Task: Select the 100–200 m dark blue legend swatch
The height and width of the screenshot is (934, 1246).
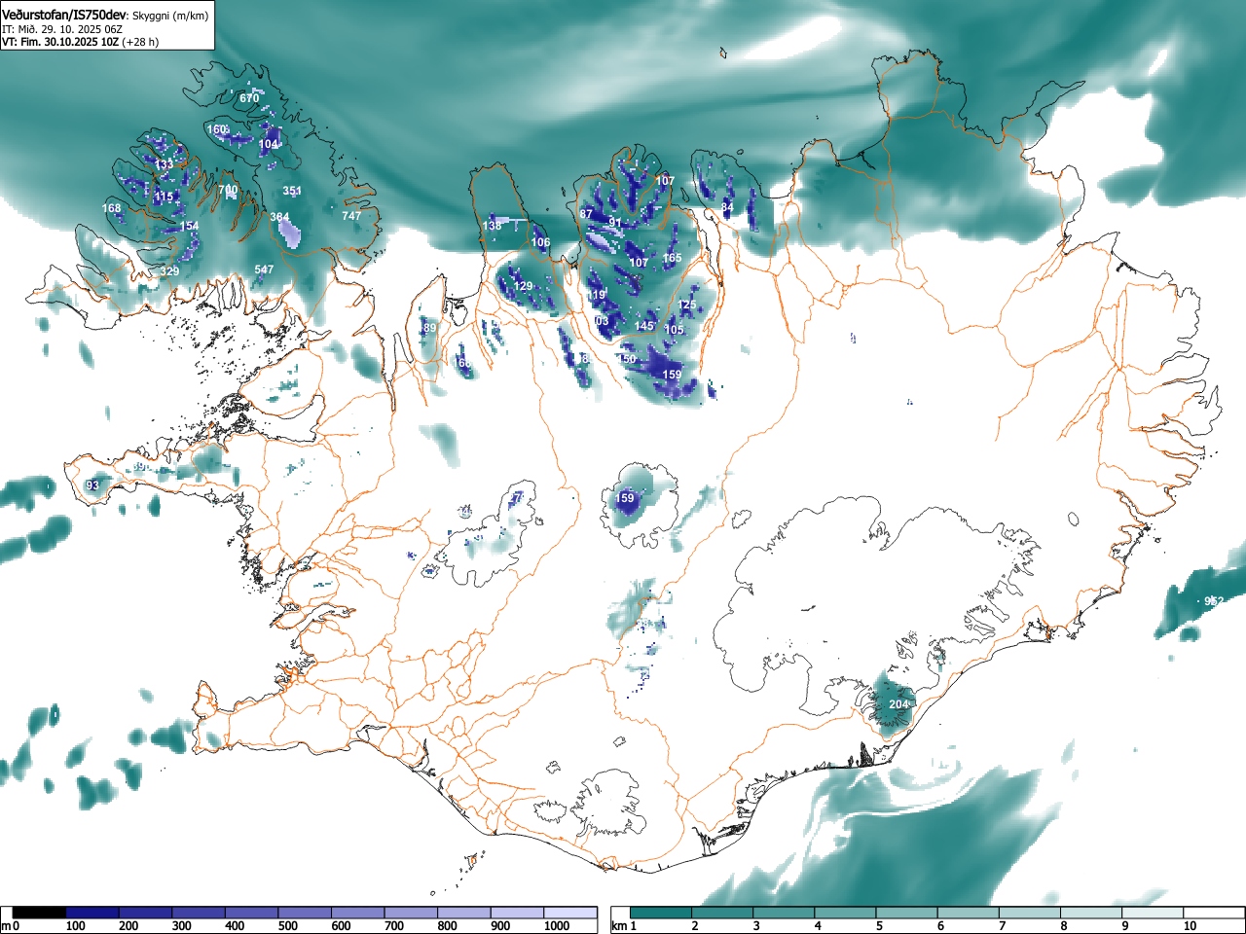Action: [93, 913]
